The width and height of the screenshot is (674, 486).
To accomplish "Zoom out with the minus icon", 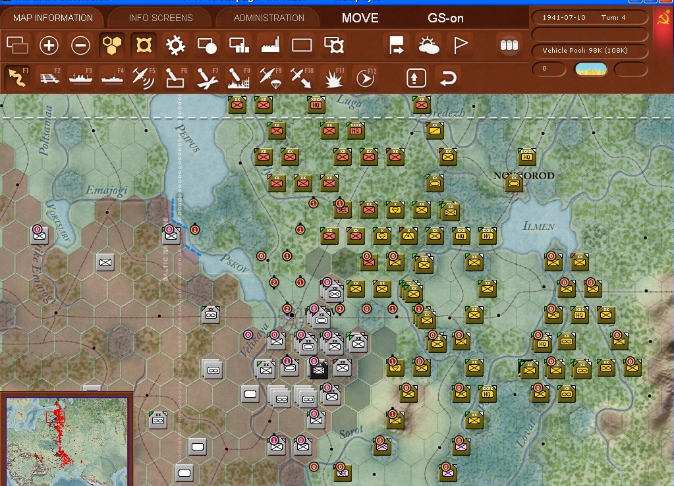I will 80,45.
